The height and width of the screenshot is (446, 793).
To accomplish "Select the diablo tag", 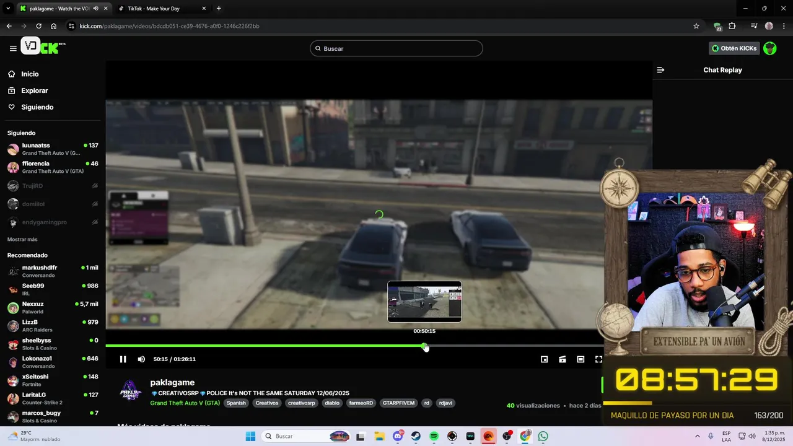I will pyautogui.click(x=332, y=403).
